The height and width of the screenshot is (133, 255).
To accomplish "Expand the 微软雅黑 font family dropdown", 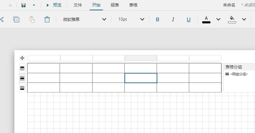I will click(x=104, y=19).
